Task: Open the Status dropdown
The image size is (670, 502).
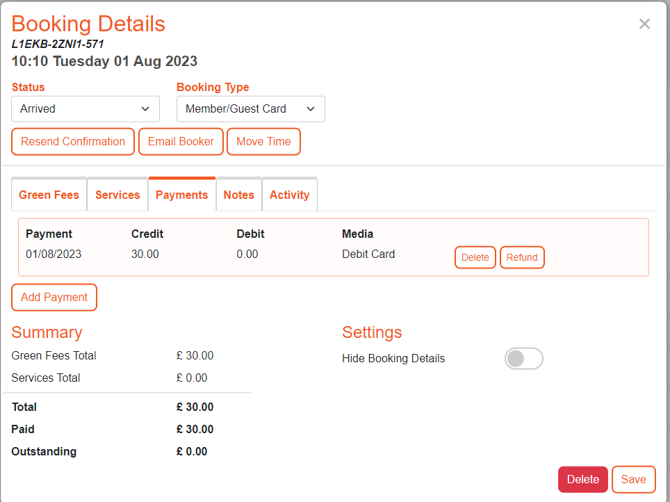Action: [x=85, y=108]
